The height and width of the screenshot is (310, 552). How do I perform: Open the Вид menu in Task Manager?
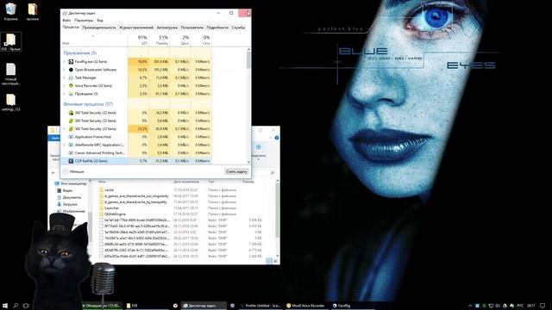point(100,21)
